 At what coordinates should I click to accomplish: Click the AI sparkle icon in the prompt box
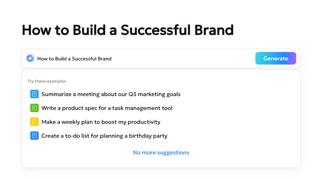[30, 58]
